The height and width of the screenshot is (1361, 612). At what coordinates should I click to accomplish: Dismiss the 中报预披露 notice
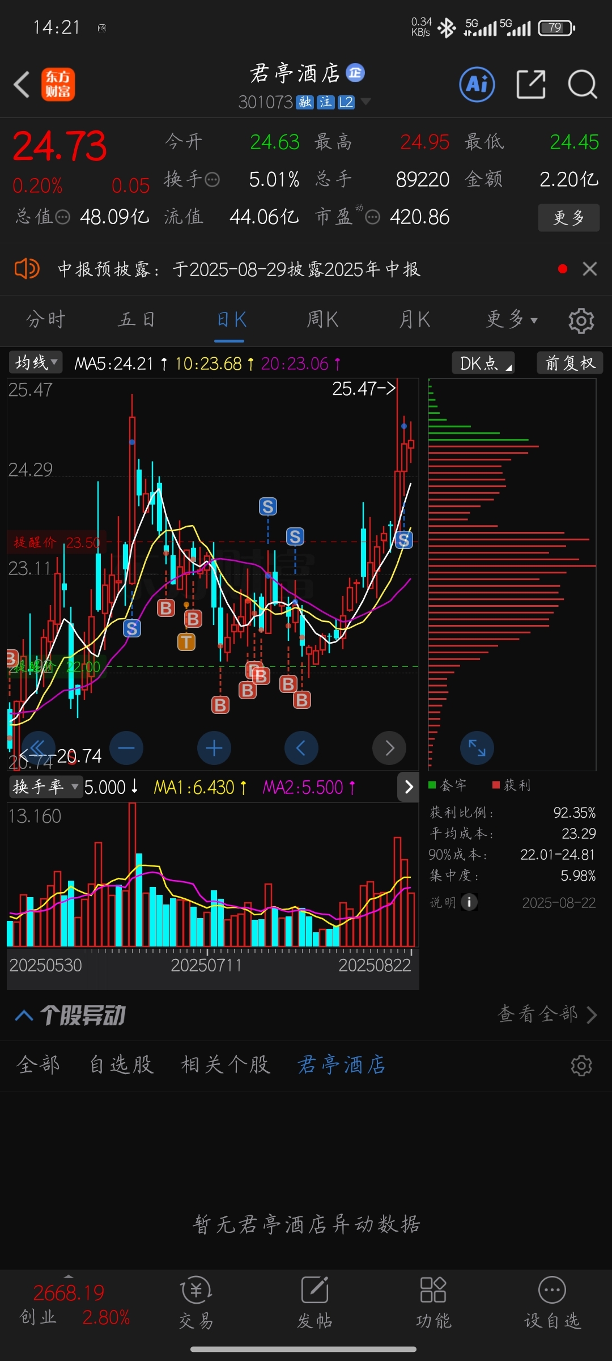[x=590, y=269]
